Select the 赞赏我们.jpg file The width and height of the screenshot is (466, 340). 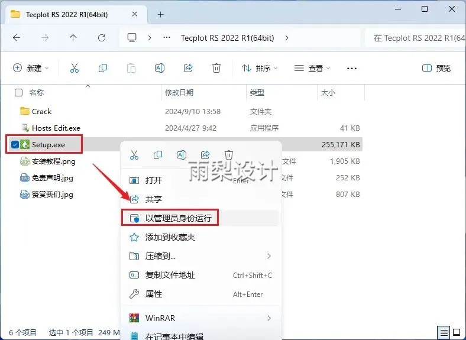click(x=52, y=195)
